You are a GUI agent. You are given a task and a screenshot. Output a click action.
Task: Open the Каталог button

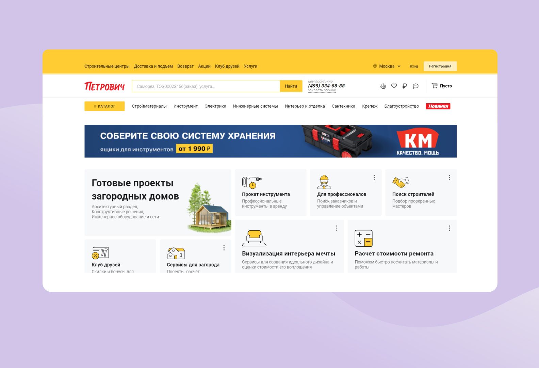[x=104, y=106]
